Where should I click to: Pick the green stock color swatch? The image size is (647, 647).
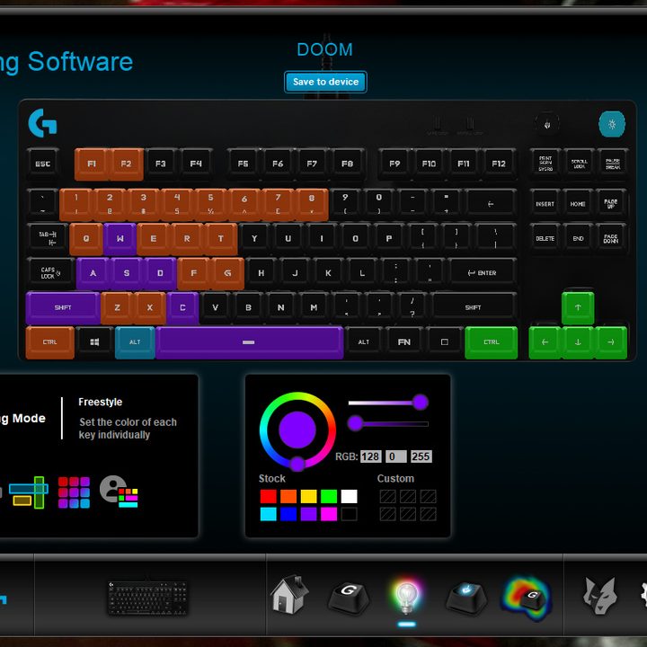coord(329,496)
